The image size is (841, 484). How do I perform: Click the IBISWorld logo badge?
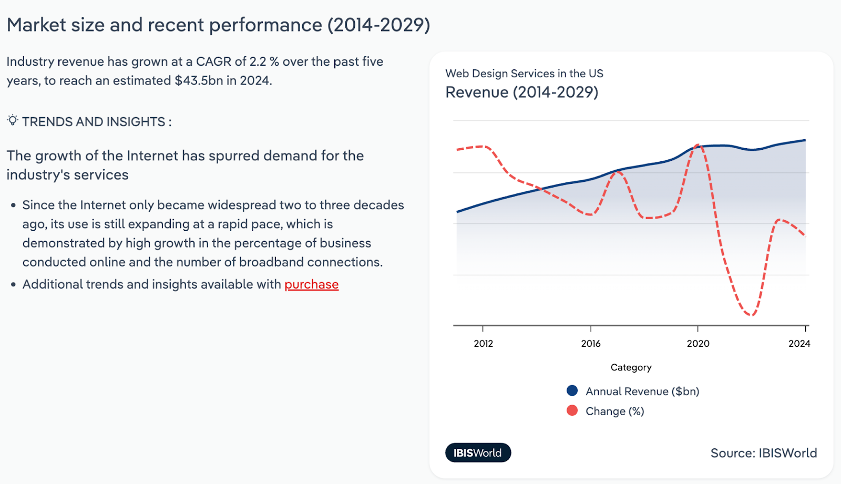click(x=478, y=452)
